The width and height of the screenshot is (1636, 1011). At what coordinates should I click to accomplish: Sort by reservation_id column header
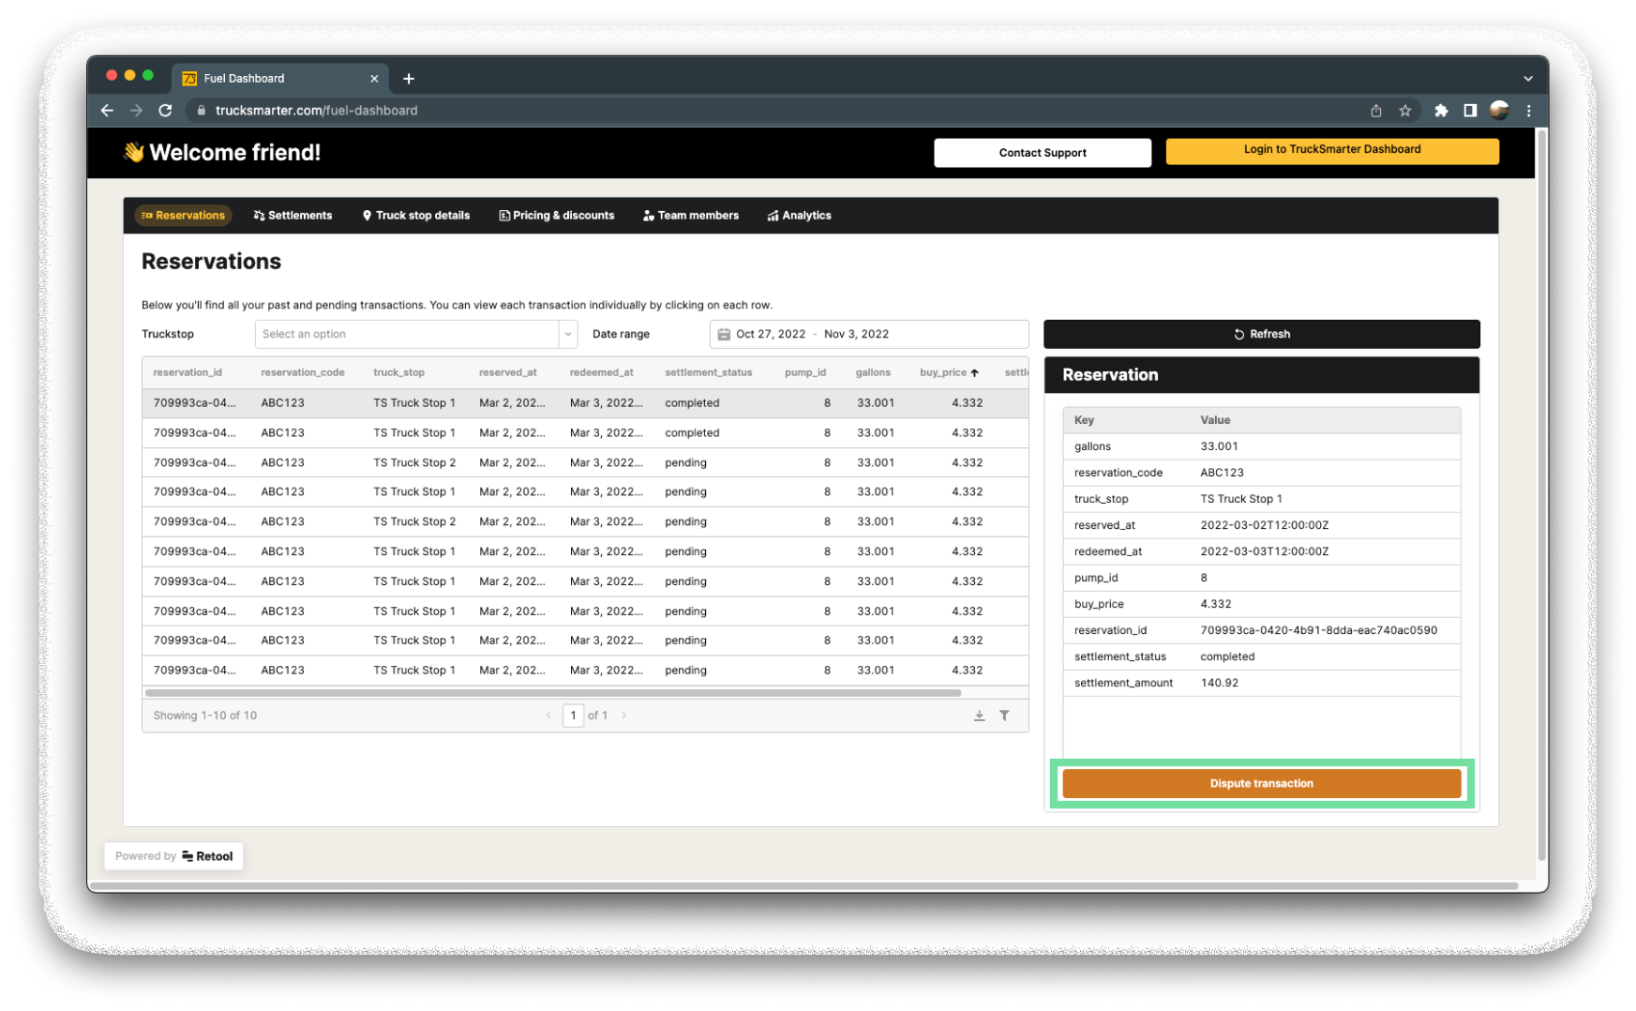point(188,372)
